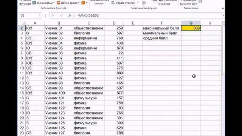Select физкультура cell in row 16
Image resolution: width=242 pixels, height=136 pixels.
pyautogui.click(x=89, y=98)
